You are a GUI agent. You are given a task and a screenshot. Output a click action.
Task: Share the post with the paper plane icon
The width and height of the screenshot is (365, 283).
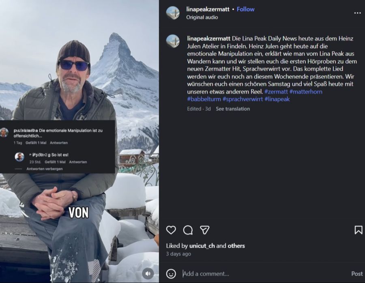click(x=205, y=230)
